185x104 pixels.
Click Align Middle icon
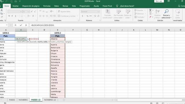click(x=44, y=11)
